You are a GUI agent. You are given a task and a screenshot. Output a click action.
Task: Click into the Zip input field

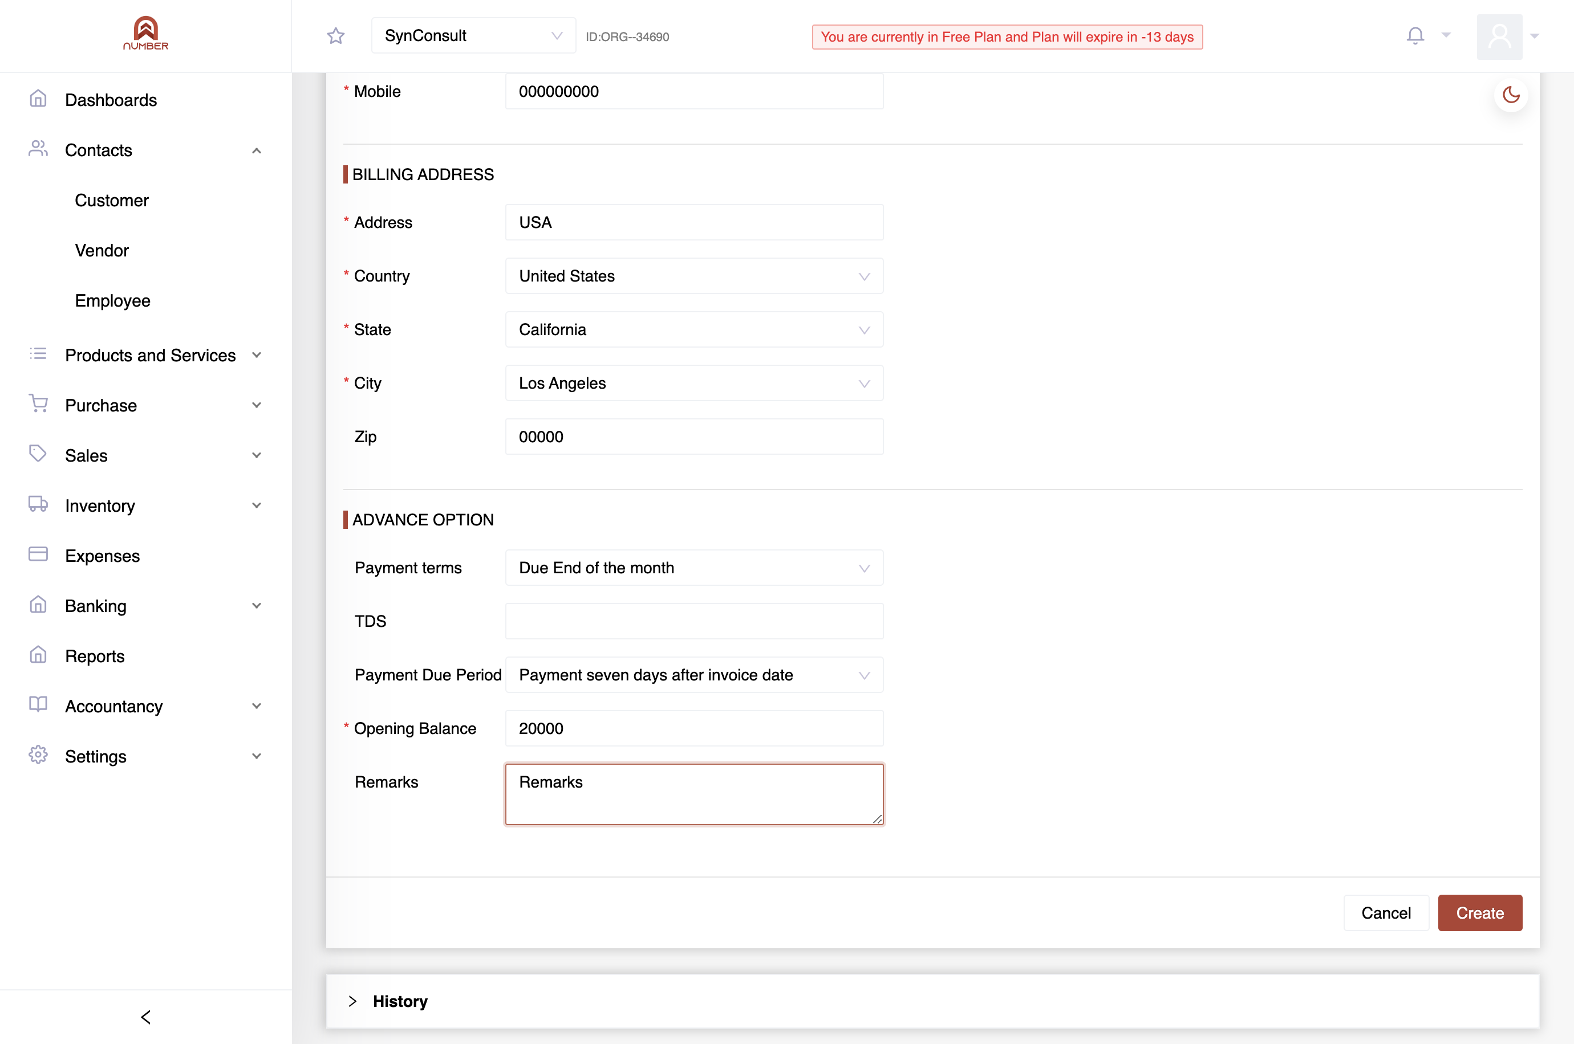pyautogui.click(x=694, y=437)
